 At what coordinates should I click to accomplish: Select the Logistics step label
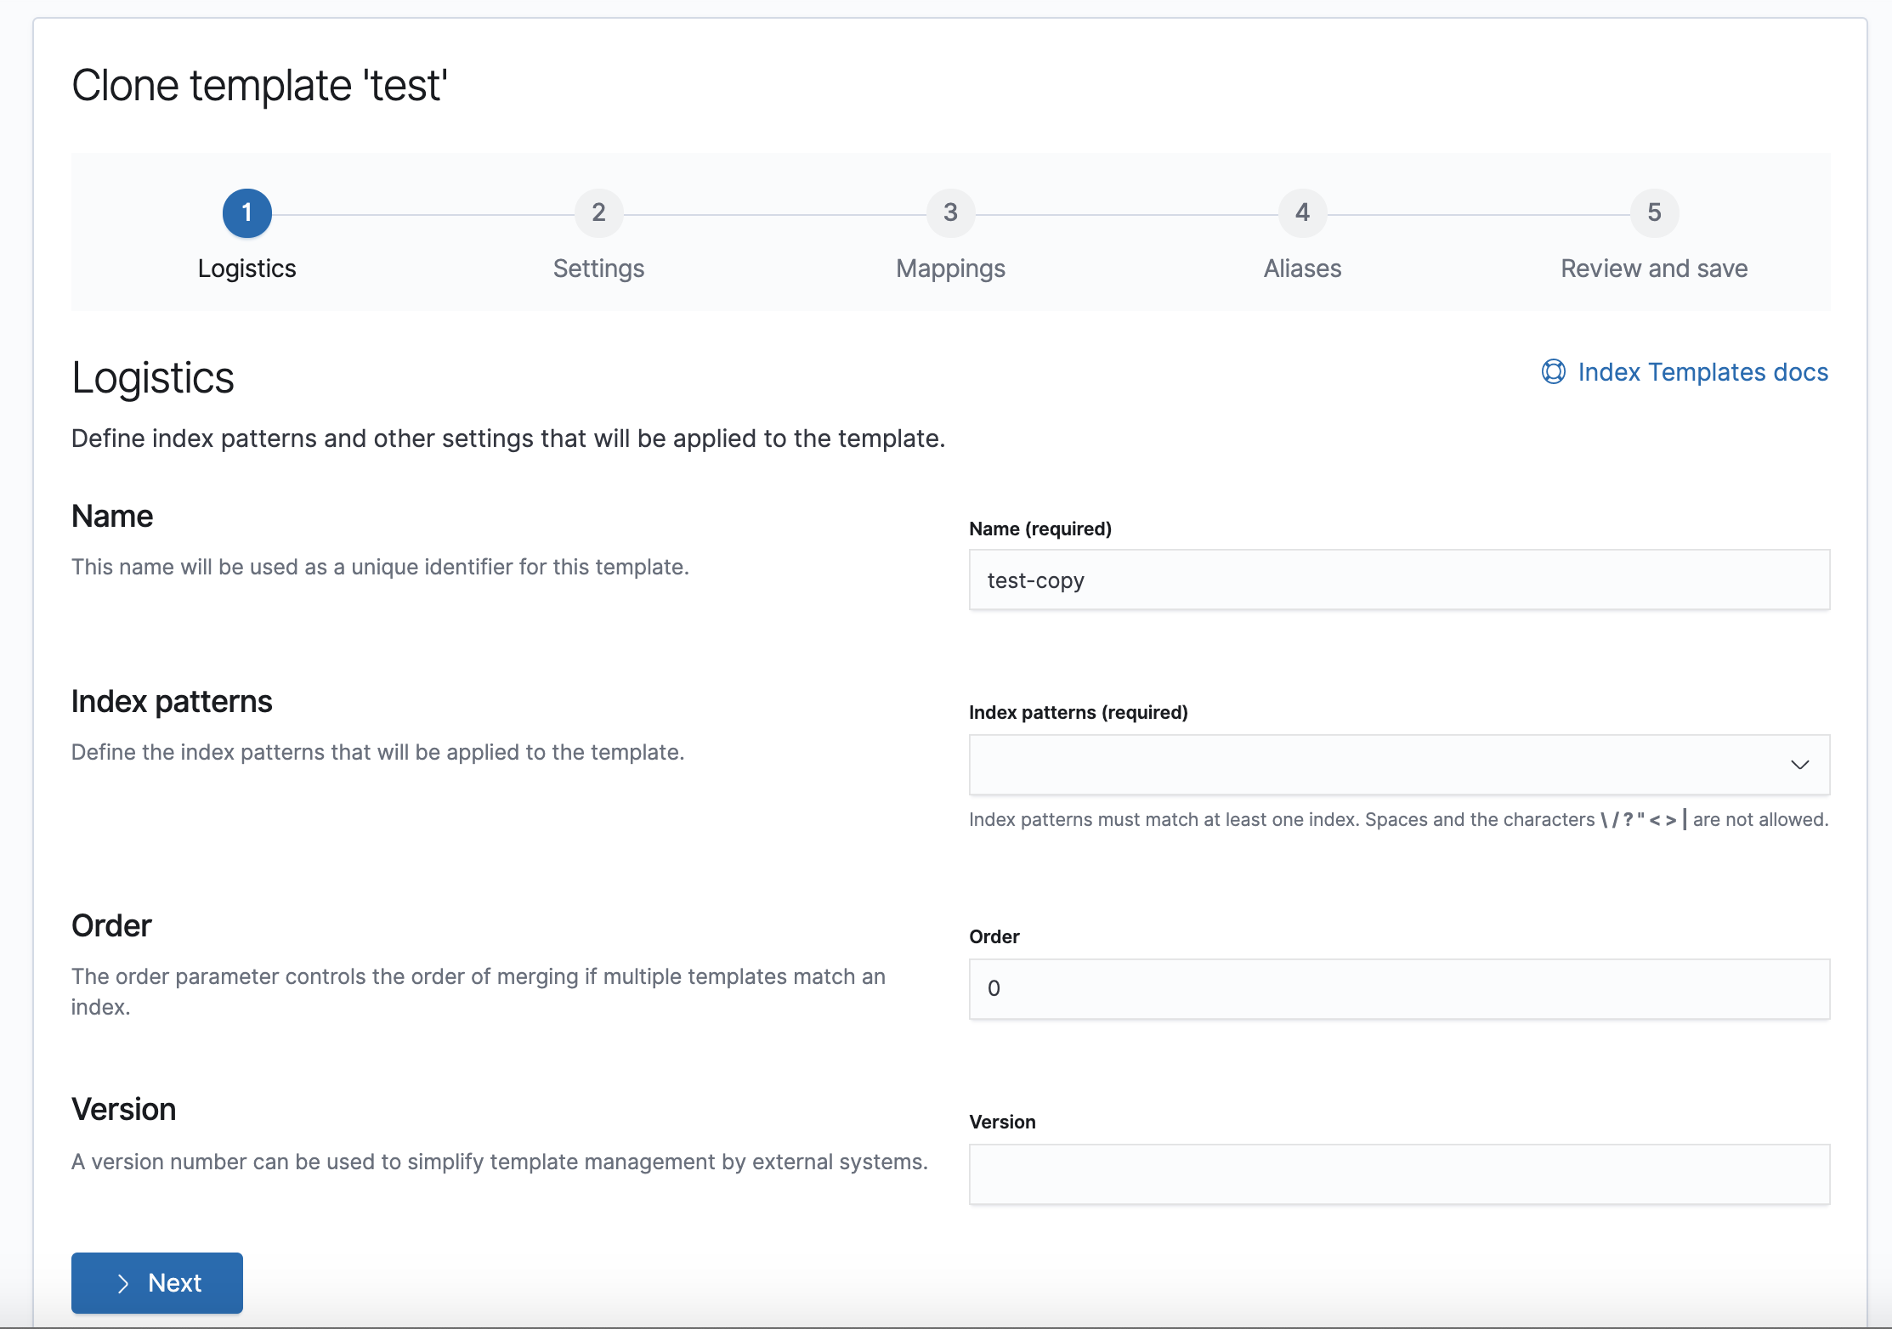pos(246,269)
